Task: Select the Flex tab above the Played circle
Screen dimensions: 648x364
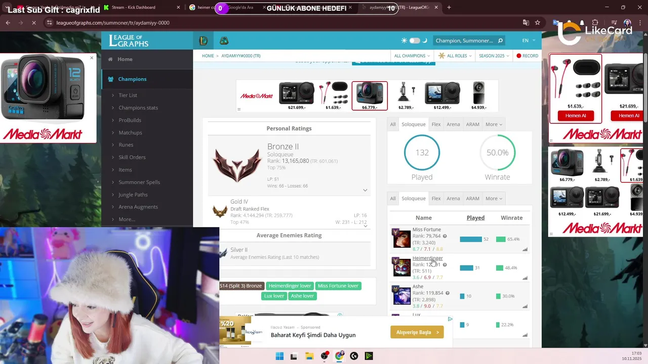Action: pyautogui.click(x=436, y=124)
